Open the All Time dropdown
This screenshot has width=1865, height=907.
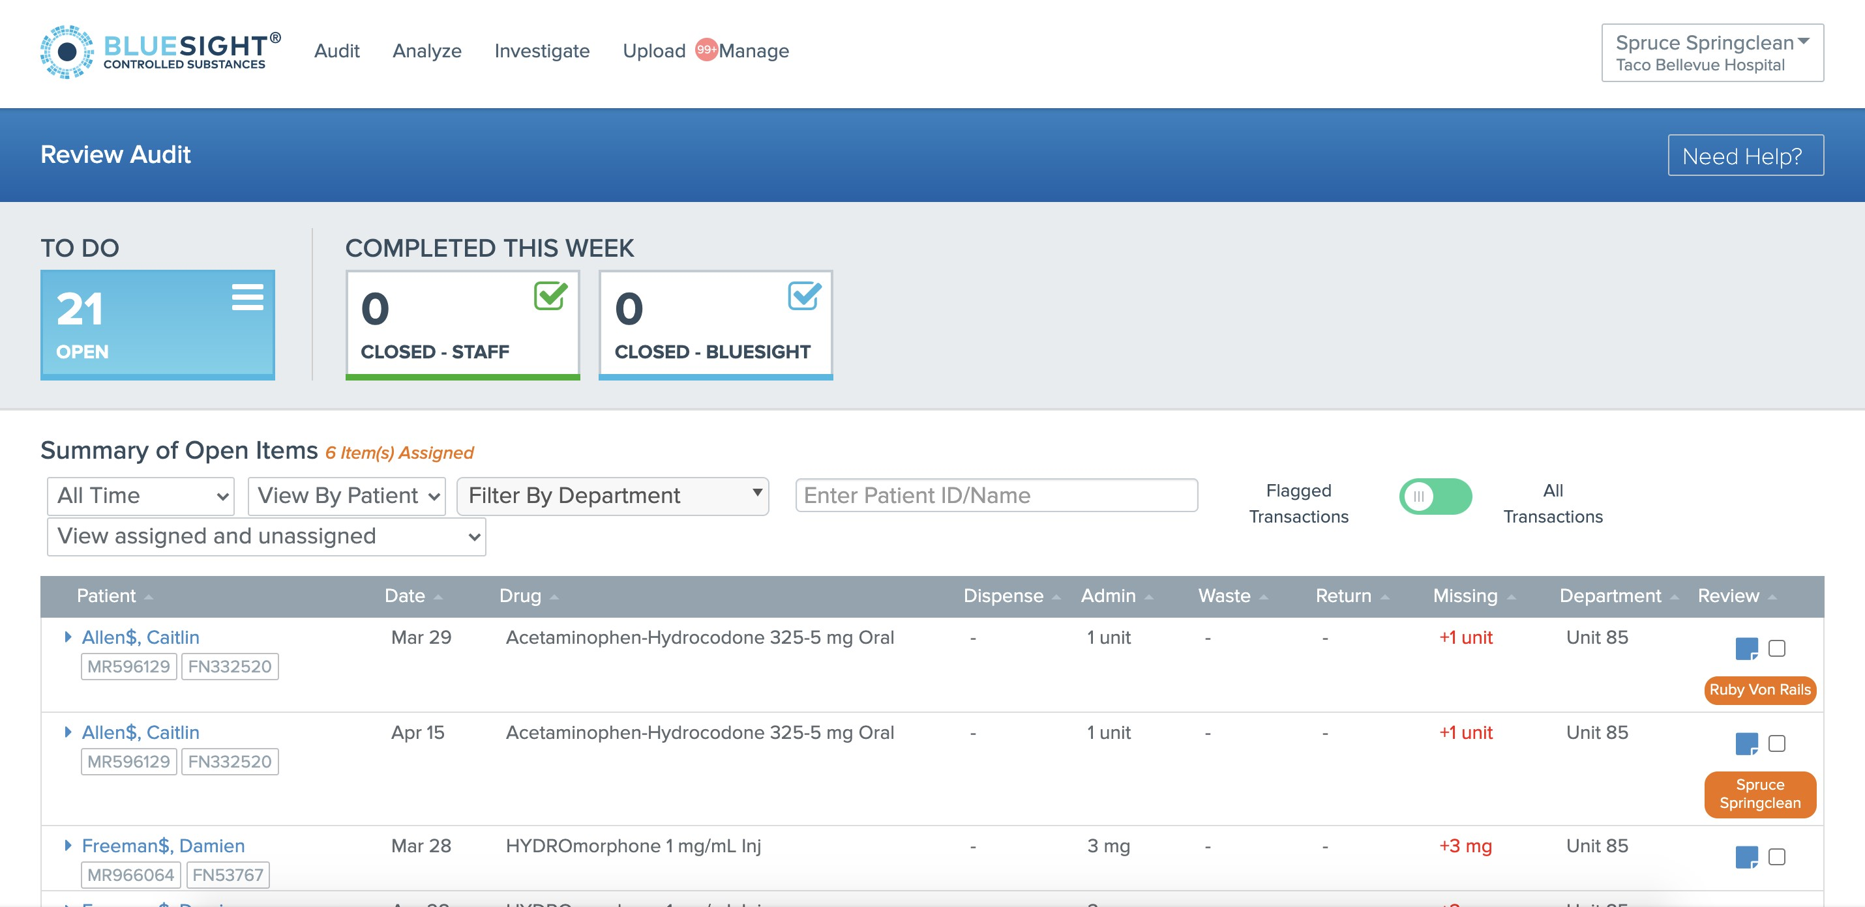point(140,496)
